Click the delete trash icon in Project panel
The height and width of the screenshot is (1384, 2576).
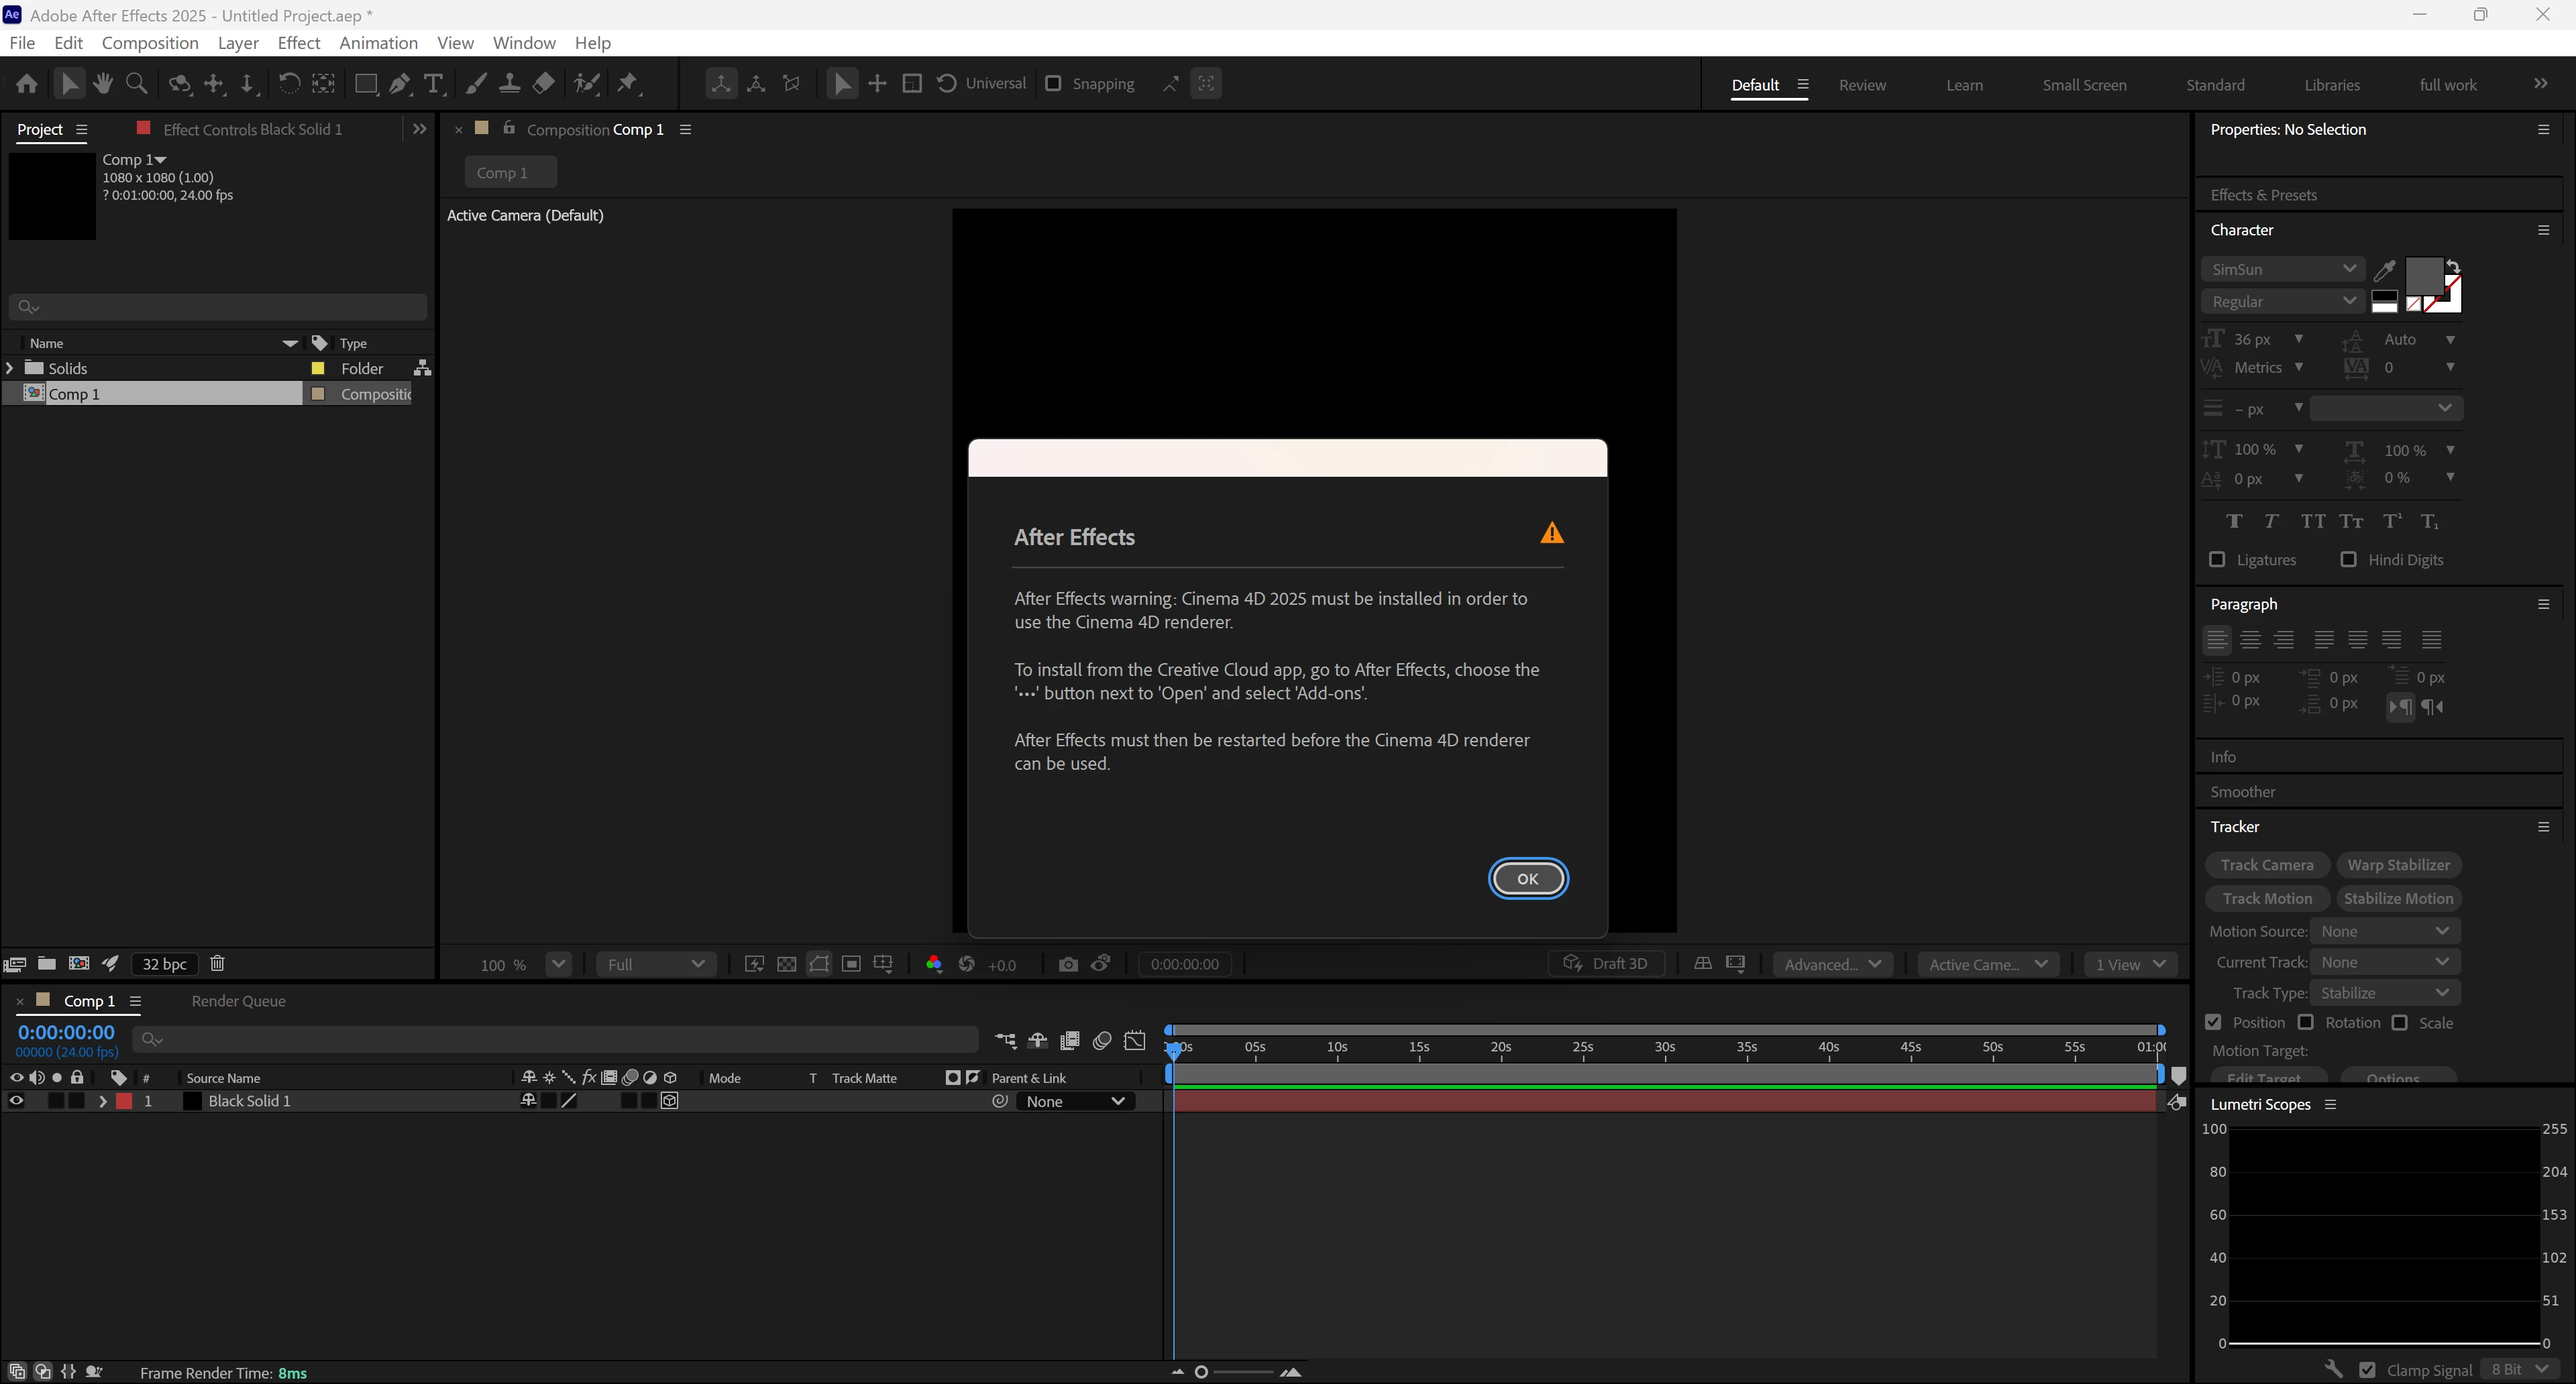[x=217, y=964]
